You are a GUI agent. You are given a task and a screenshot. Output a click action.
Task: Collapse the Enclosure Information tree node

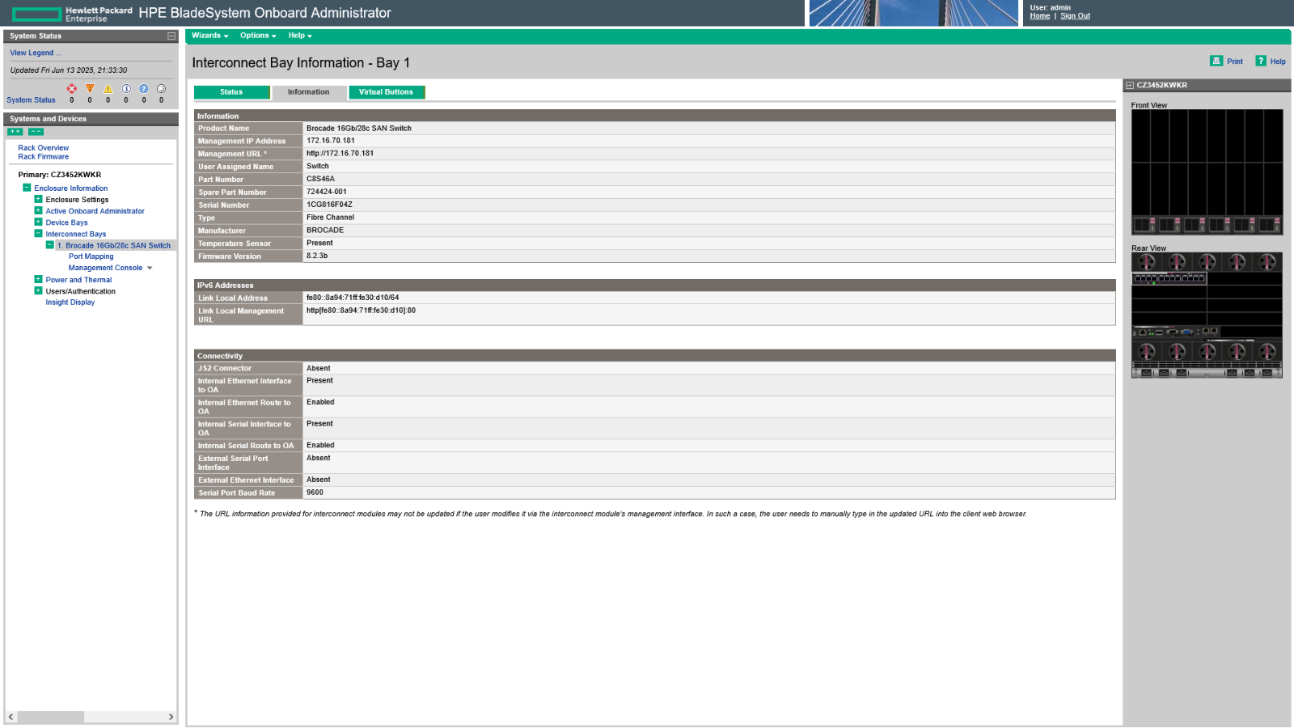pos(27,188)
